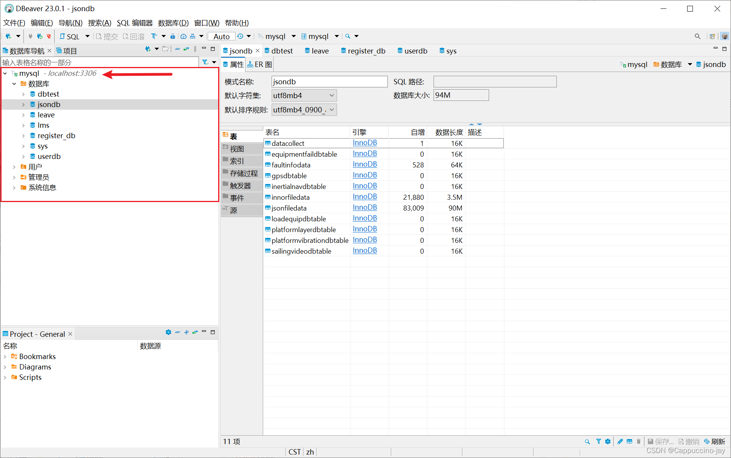Select the 视图 side tab

(x=242, y=149)
